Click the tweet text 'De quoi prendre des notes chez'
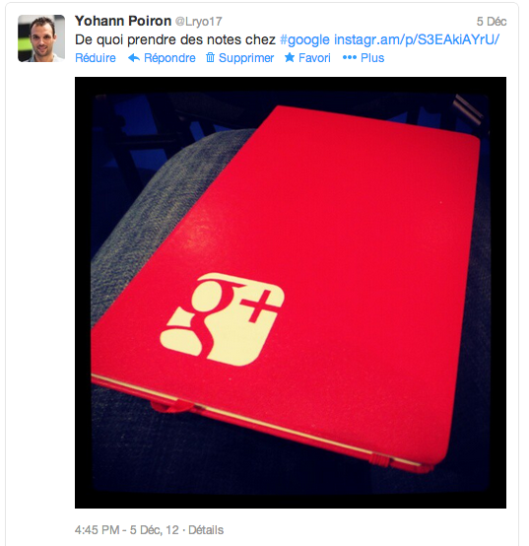 tap(175, 39)
